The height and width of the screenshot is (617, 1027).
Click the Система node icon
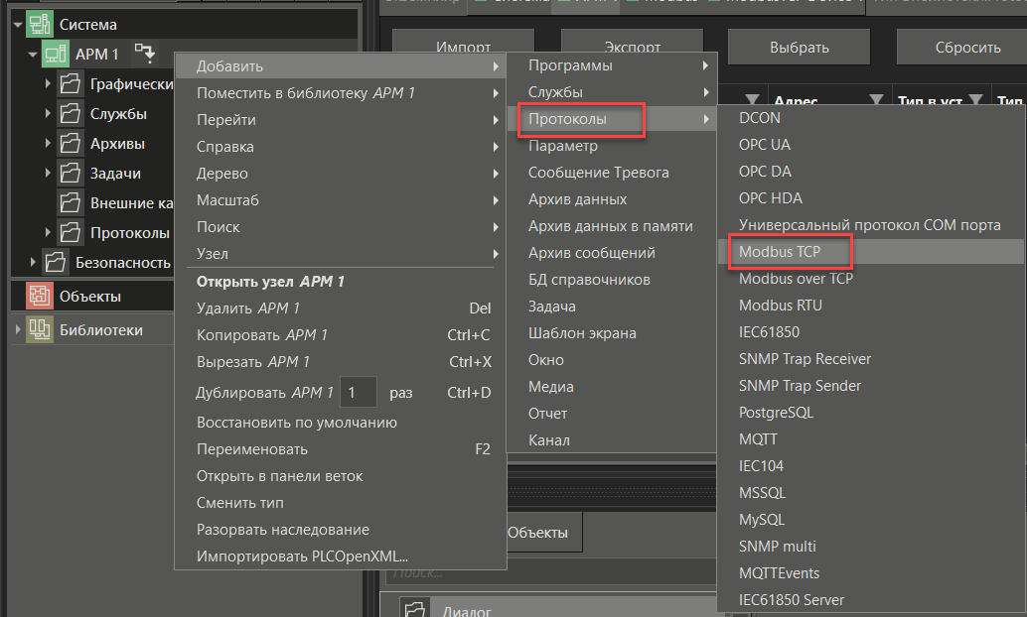[40, 25]
